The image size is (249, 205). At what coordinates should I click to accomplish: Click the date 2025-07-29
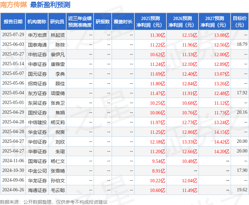click(13, 35)
